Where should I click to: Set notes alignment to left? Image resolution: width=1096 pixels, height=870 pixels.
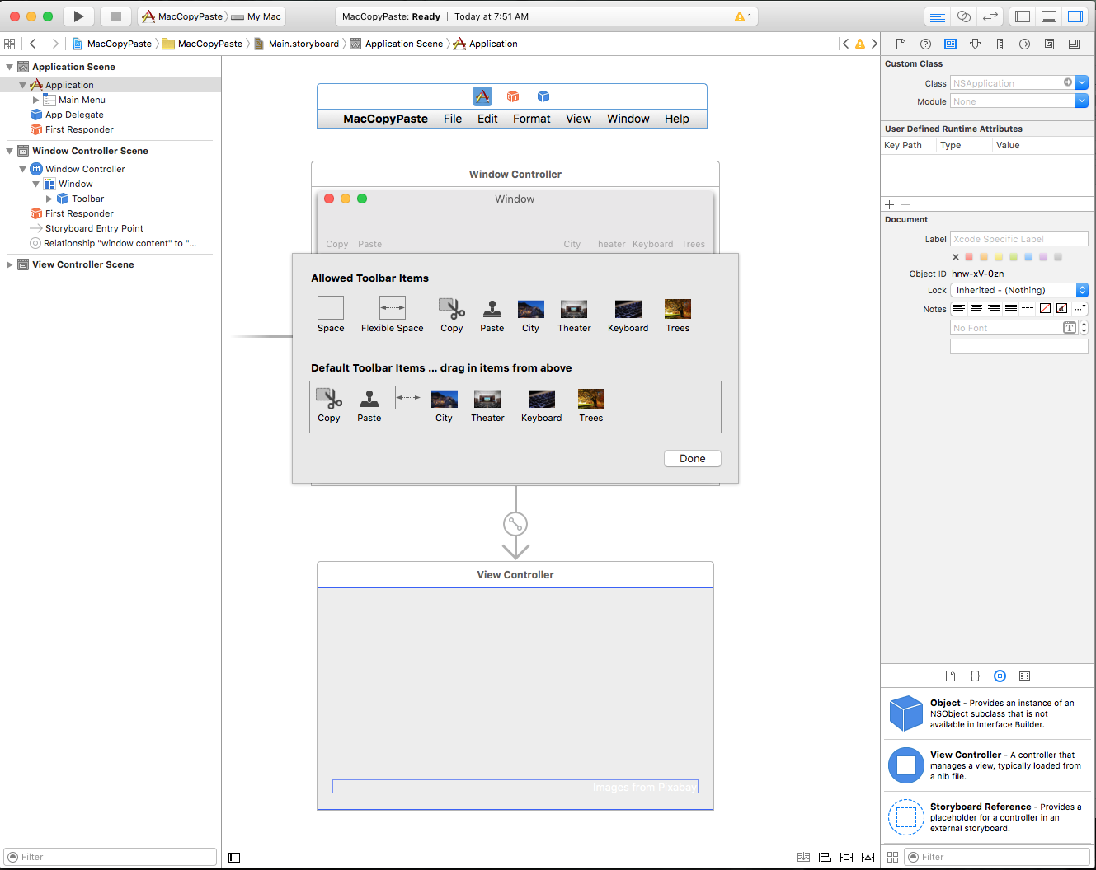pos(959,308)
